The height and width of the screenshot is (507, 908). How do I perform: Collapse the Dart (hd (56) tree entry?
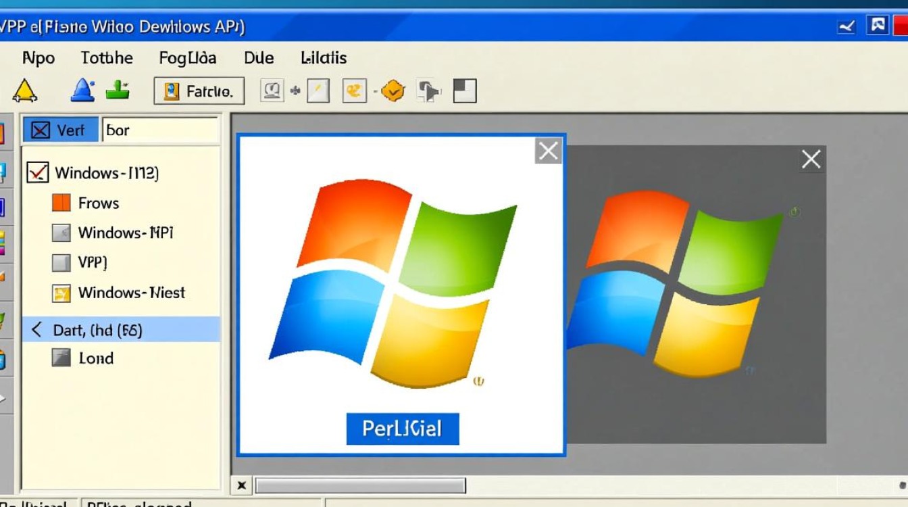35,330
